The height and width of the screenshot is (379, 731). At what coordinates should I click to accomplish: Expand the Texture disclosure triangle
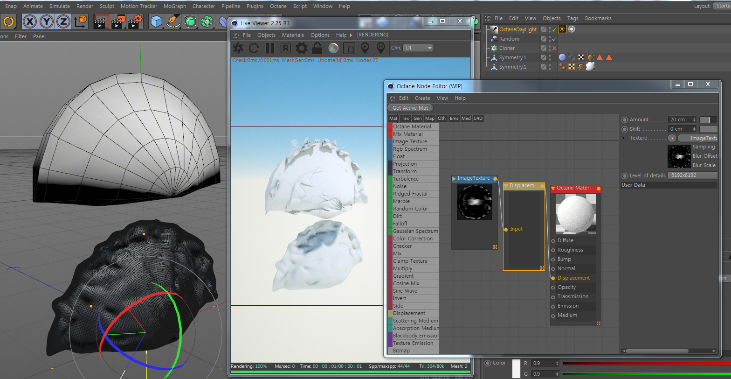(x=624, y=138)
